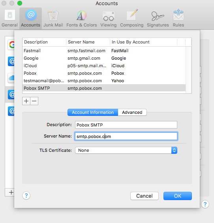This screenshot has height=223, width=214.
Task: Open the Viewing preferences pane
Action: 109,19
